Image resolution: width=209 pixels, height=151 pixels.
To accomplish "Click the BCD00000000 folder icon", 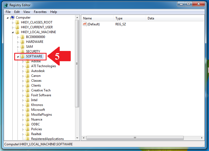I will pyautogui.click(x=22, y=37).
